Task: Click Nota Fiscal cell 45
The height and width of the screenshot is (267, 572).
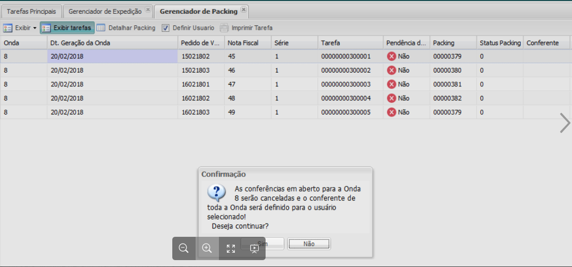Action: tap(248, 57)
